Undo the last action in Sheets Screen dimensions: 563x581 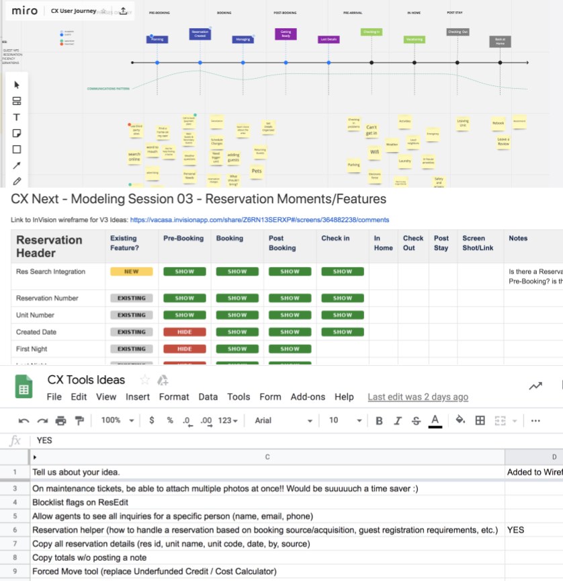pos(24,420)
